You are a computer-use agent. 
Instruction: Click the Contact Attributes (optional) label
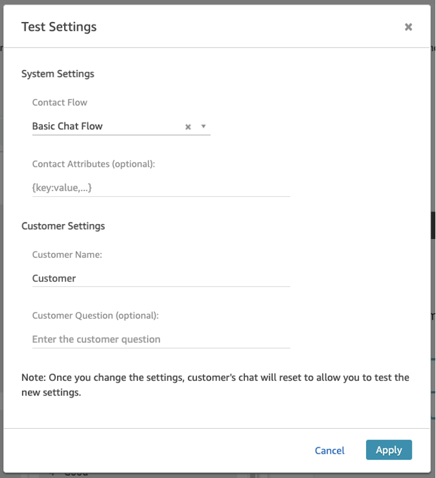click(x=93, y=164)
